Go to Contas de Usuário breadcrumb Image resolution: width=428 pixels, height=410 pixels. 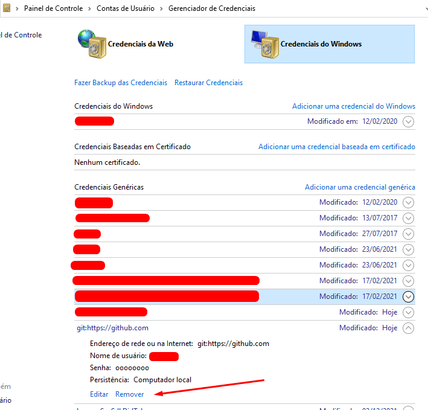126,8
